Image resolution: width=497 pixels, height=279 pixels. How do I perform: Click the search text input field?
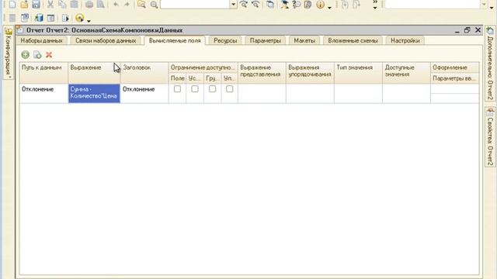click(x=195, y=4)
